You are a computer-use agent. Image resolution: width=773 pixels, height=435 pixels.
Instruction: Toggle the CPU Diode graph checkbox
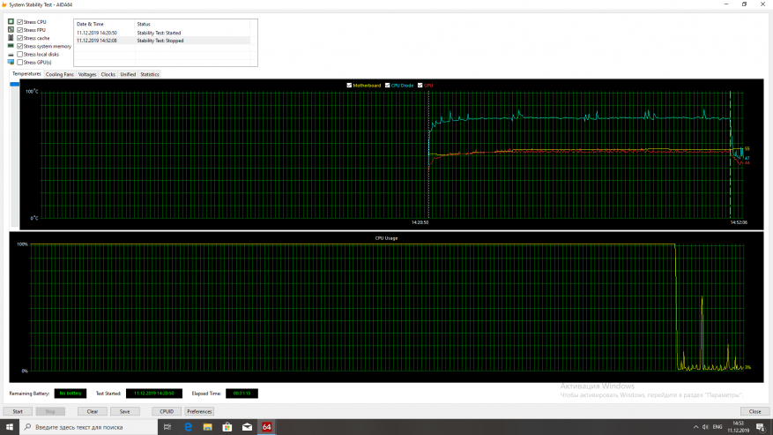[x=388, y=86]
